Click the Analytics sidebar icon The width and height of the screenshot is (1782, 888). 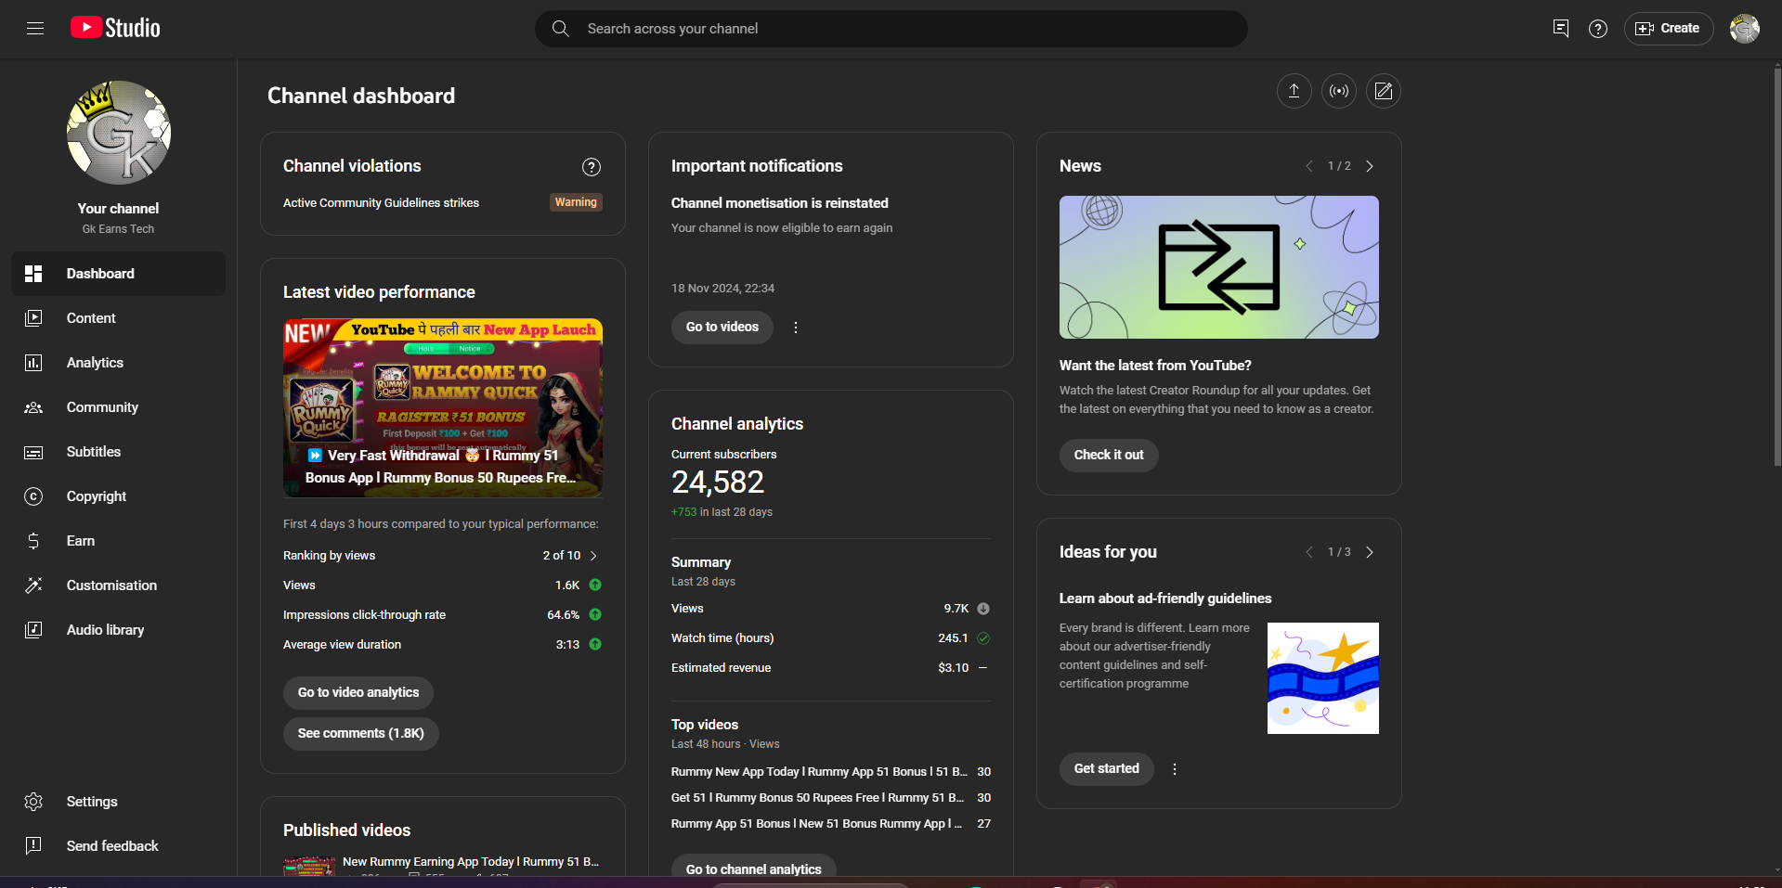coord(33,363)
